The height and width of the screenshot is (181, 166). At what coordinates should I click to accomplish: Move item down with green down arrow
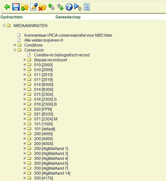tap(60, 7)
